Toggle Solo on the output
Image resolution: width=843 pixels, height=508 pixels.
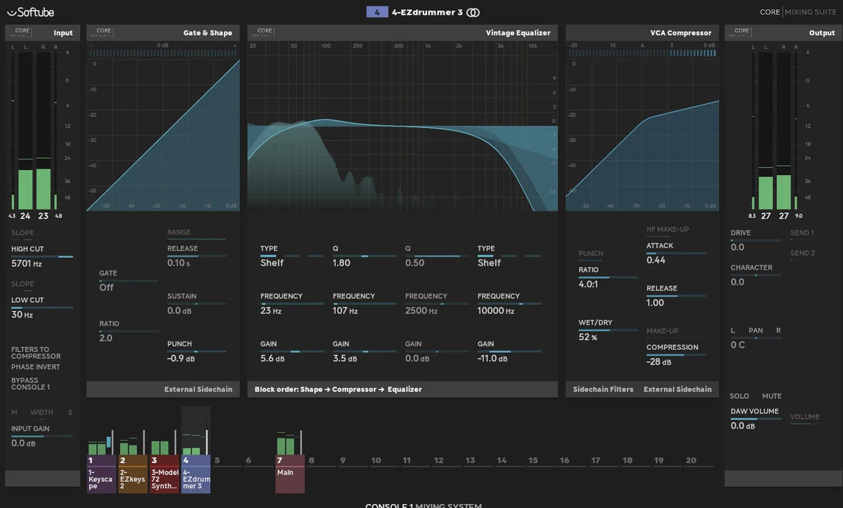[739, 396]
